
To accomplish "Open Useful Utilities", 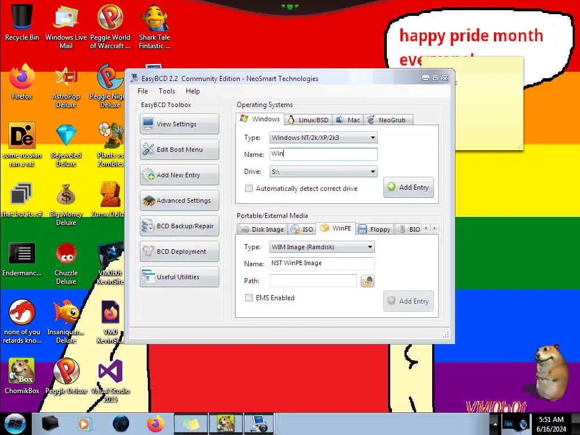I will 180,277.
